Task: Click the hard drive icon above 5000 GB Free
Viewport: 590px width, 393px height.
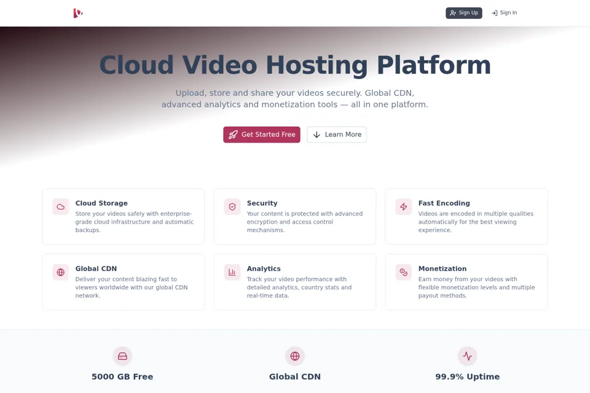Action: [122, 356]
